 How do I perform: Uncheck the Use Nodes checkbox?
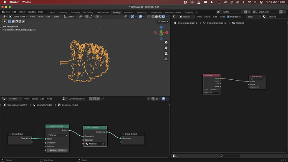pos(228,17)
